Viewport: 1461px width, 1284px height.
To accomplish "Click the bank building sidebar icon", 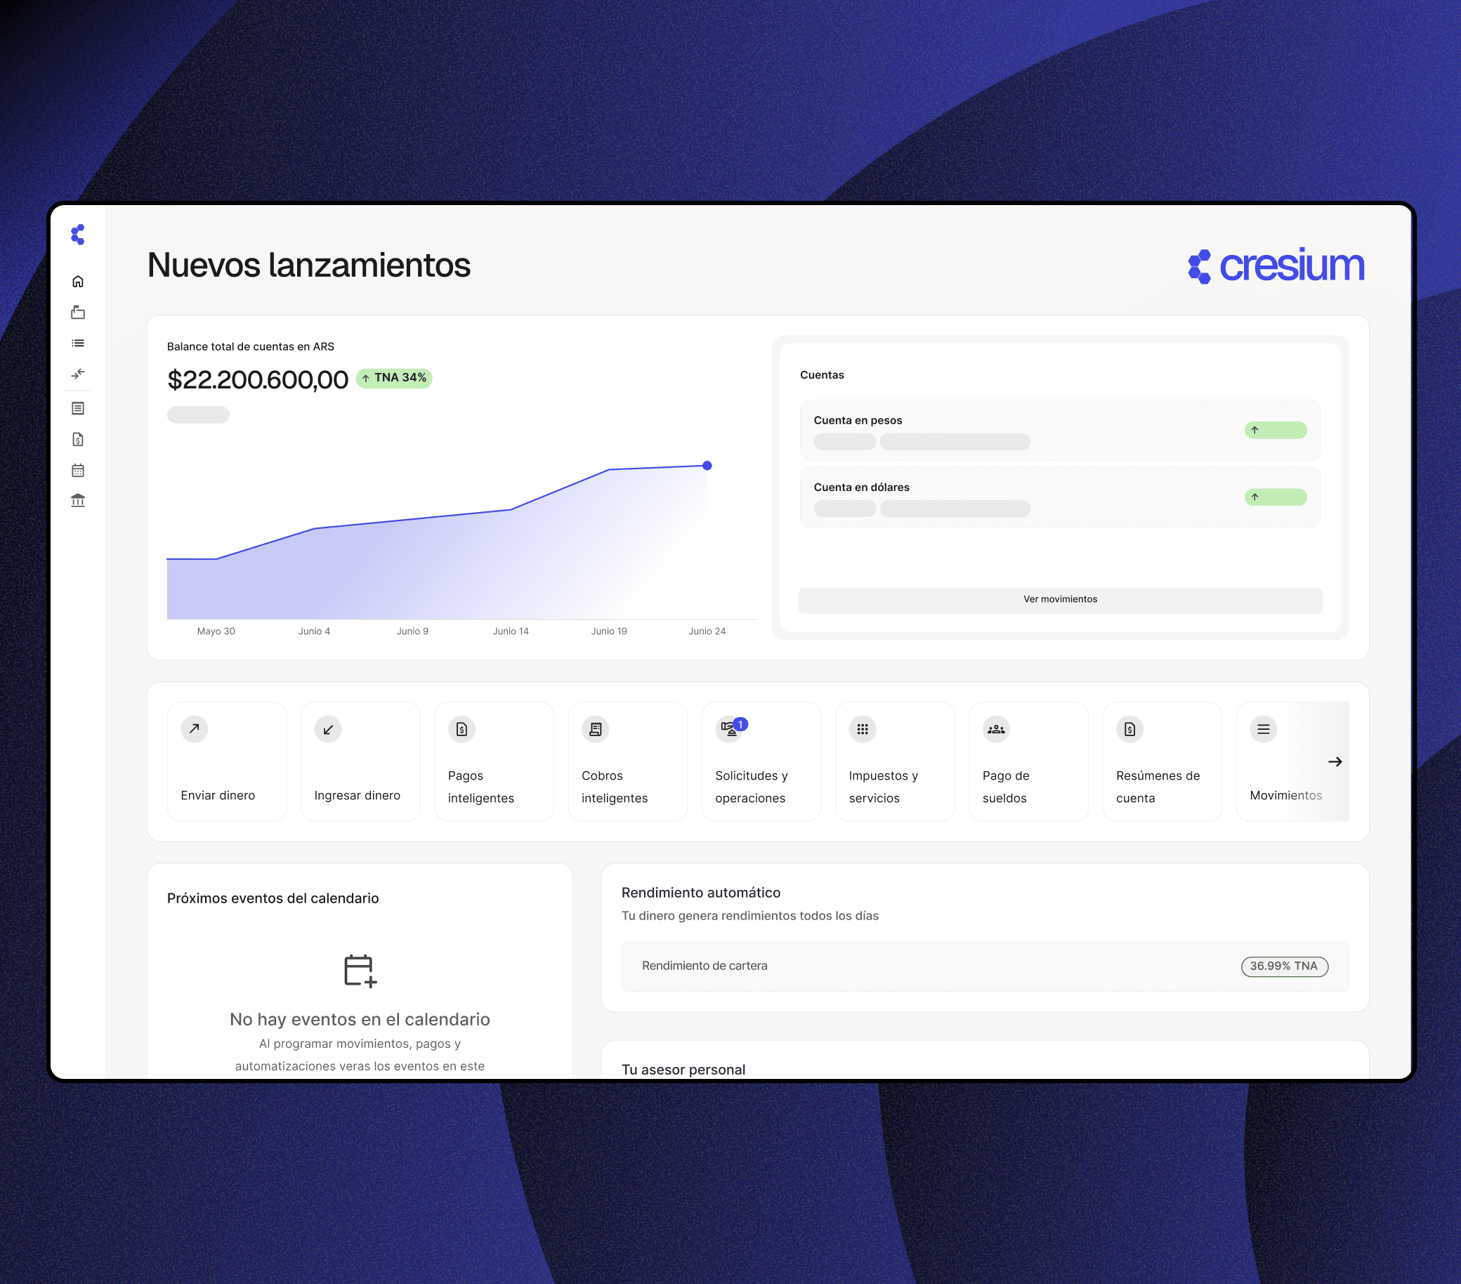I will pos(78,500).
